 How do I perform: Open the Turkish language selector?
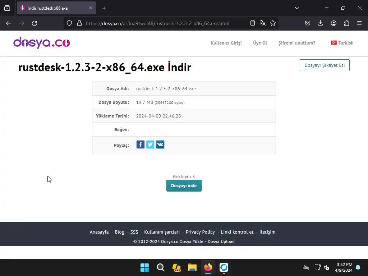pyautogui.click(x=342, y=43)
